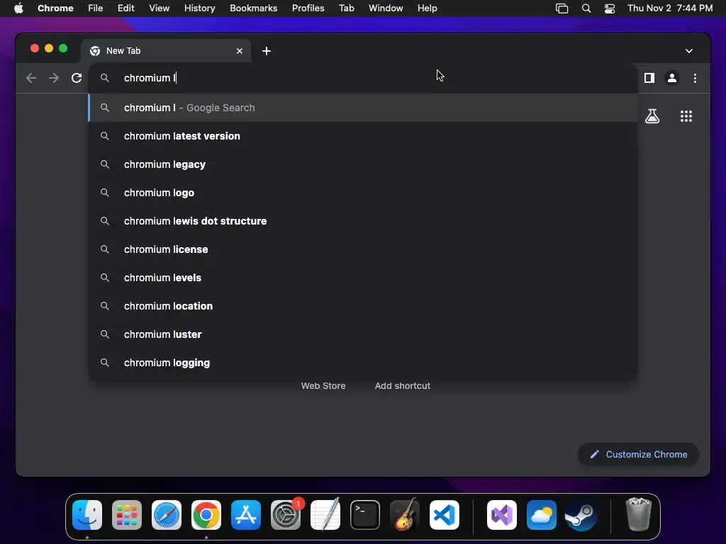Open Spotlight search in menu bar
Screen dimensions: 726x544
[586, 8]
